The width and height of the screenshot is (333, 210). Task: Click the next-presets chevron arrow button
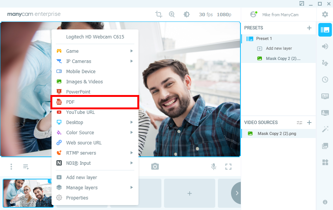click(237, 193)
